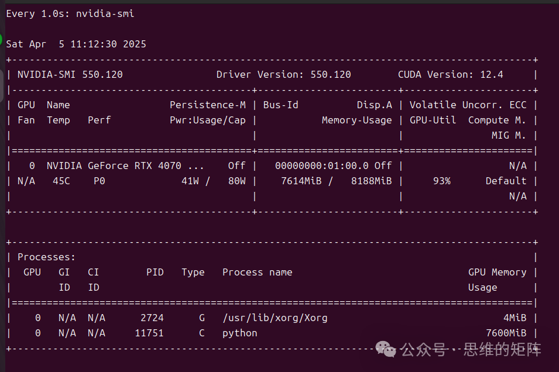Image resolution: width=559 pixels, height=372 pixels.
Task: Click used memory '7614MiB'
Action: pyautogui.click(x=301, y=181)
